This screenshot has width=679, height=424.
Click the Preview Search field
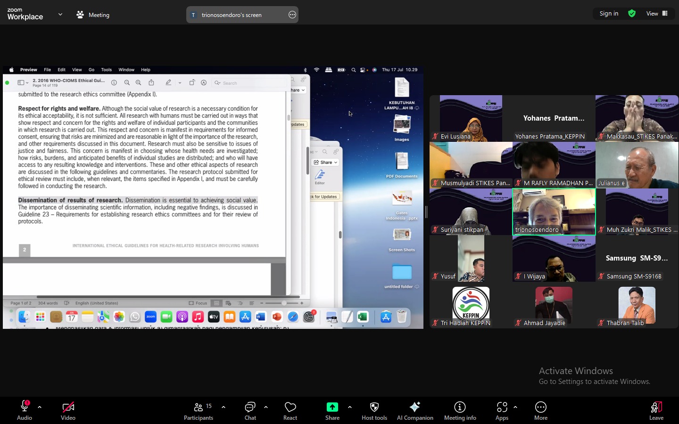249,83
